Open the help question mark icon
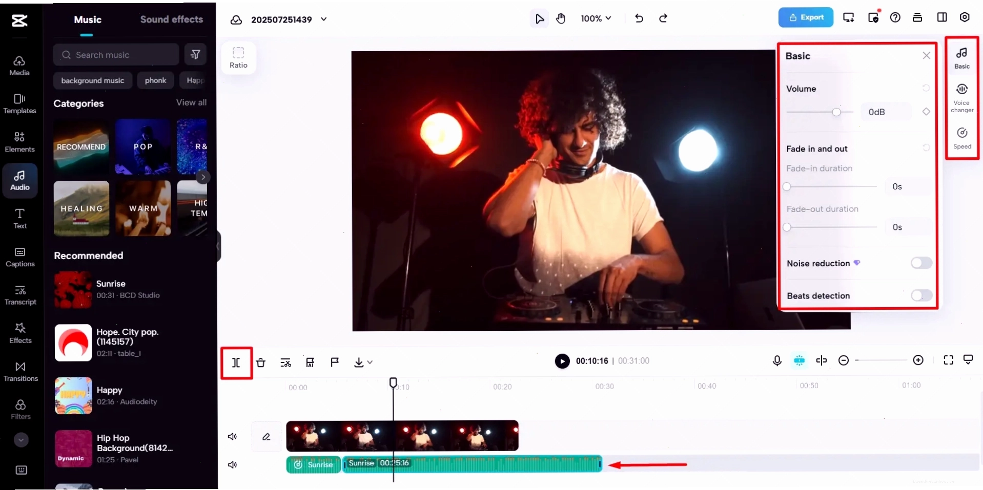 [895, 17]
